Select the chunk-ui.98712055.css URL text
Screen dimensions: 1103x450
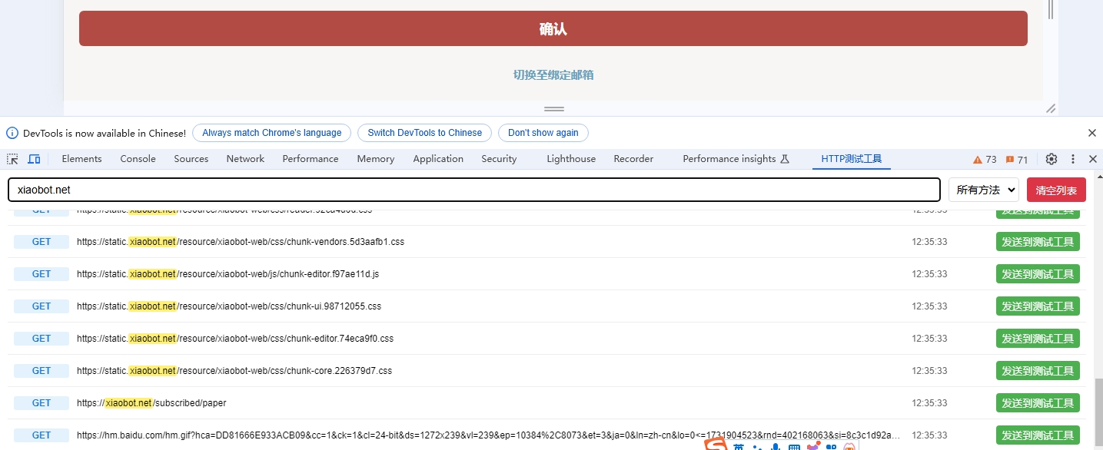pyautogui.click(x=229, y=306)
